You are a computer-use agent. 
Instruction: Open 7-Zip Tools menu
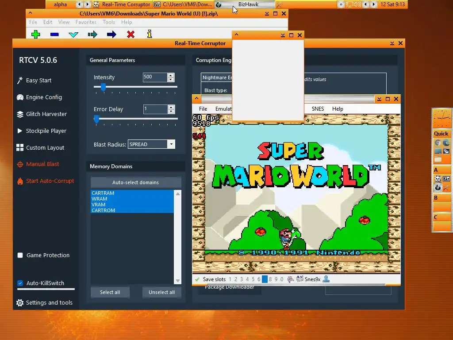coord(109,22)
